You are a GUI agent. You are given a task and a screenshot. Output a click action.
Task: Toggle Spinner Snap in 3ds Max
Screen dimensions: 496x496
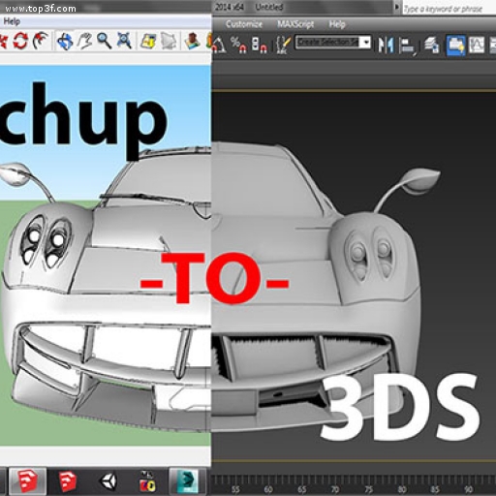click(x=260, y=45)
